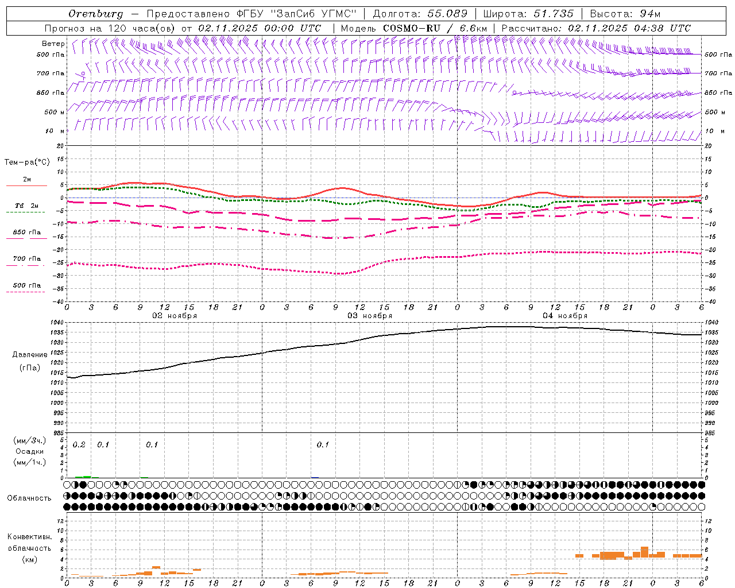Click the '500 гПа' dotted legend below temperature

26,286
